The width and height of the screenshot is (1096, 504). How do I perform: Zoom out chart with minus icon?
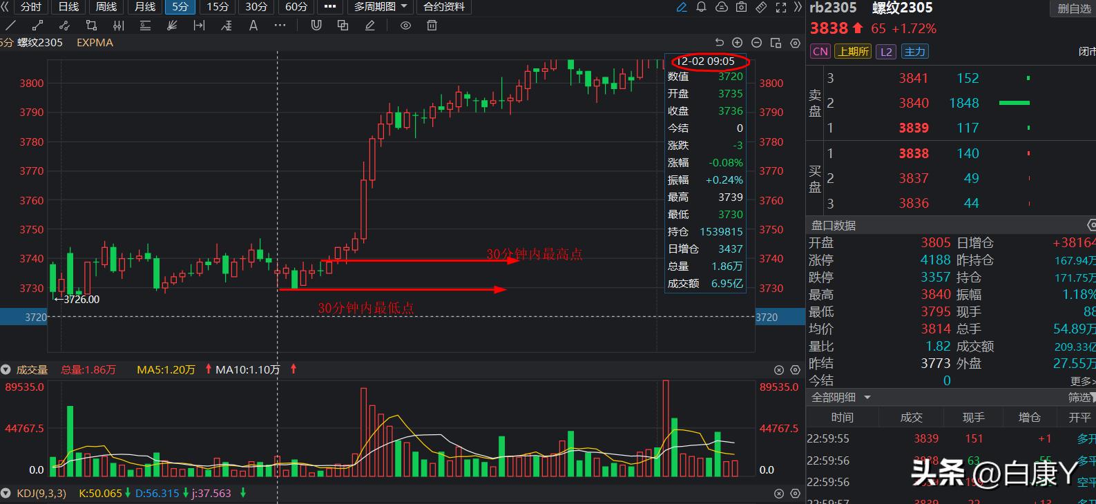(x=756, y=43)
